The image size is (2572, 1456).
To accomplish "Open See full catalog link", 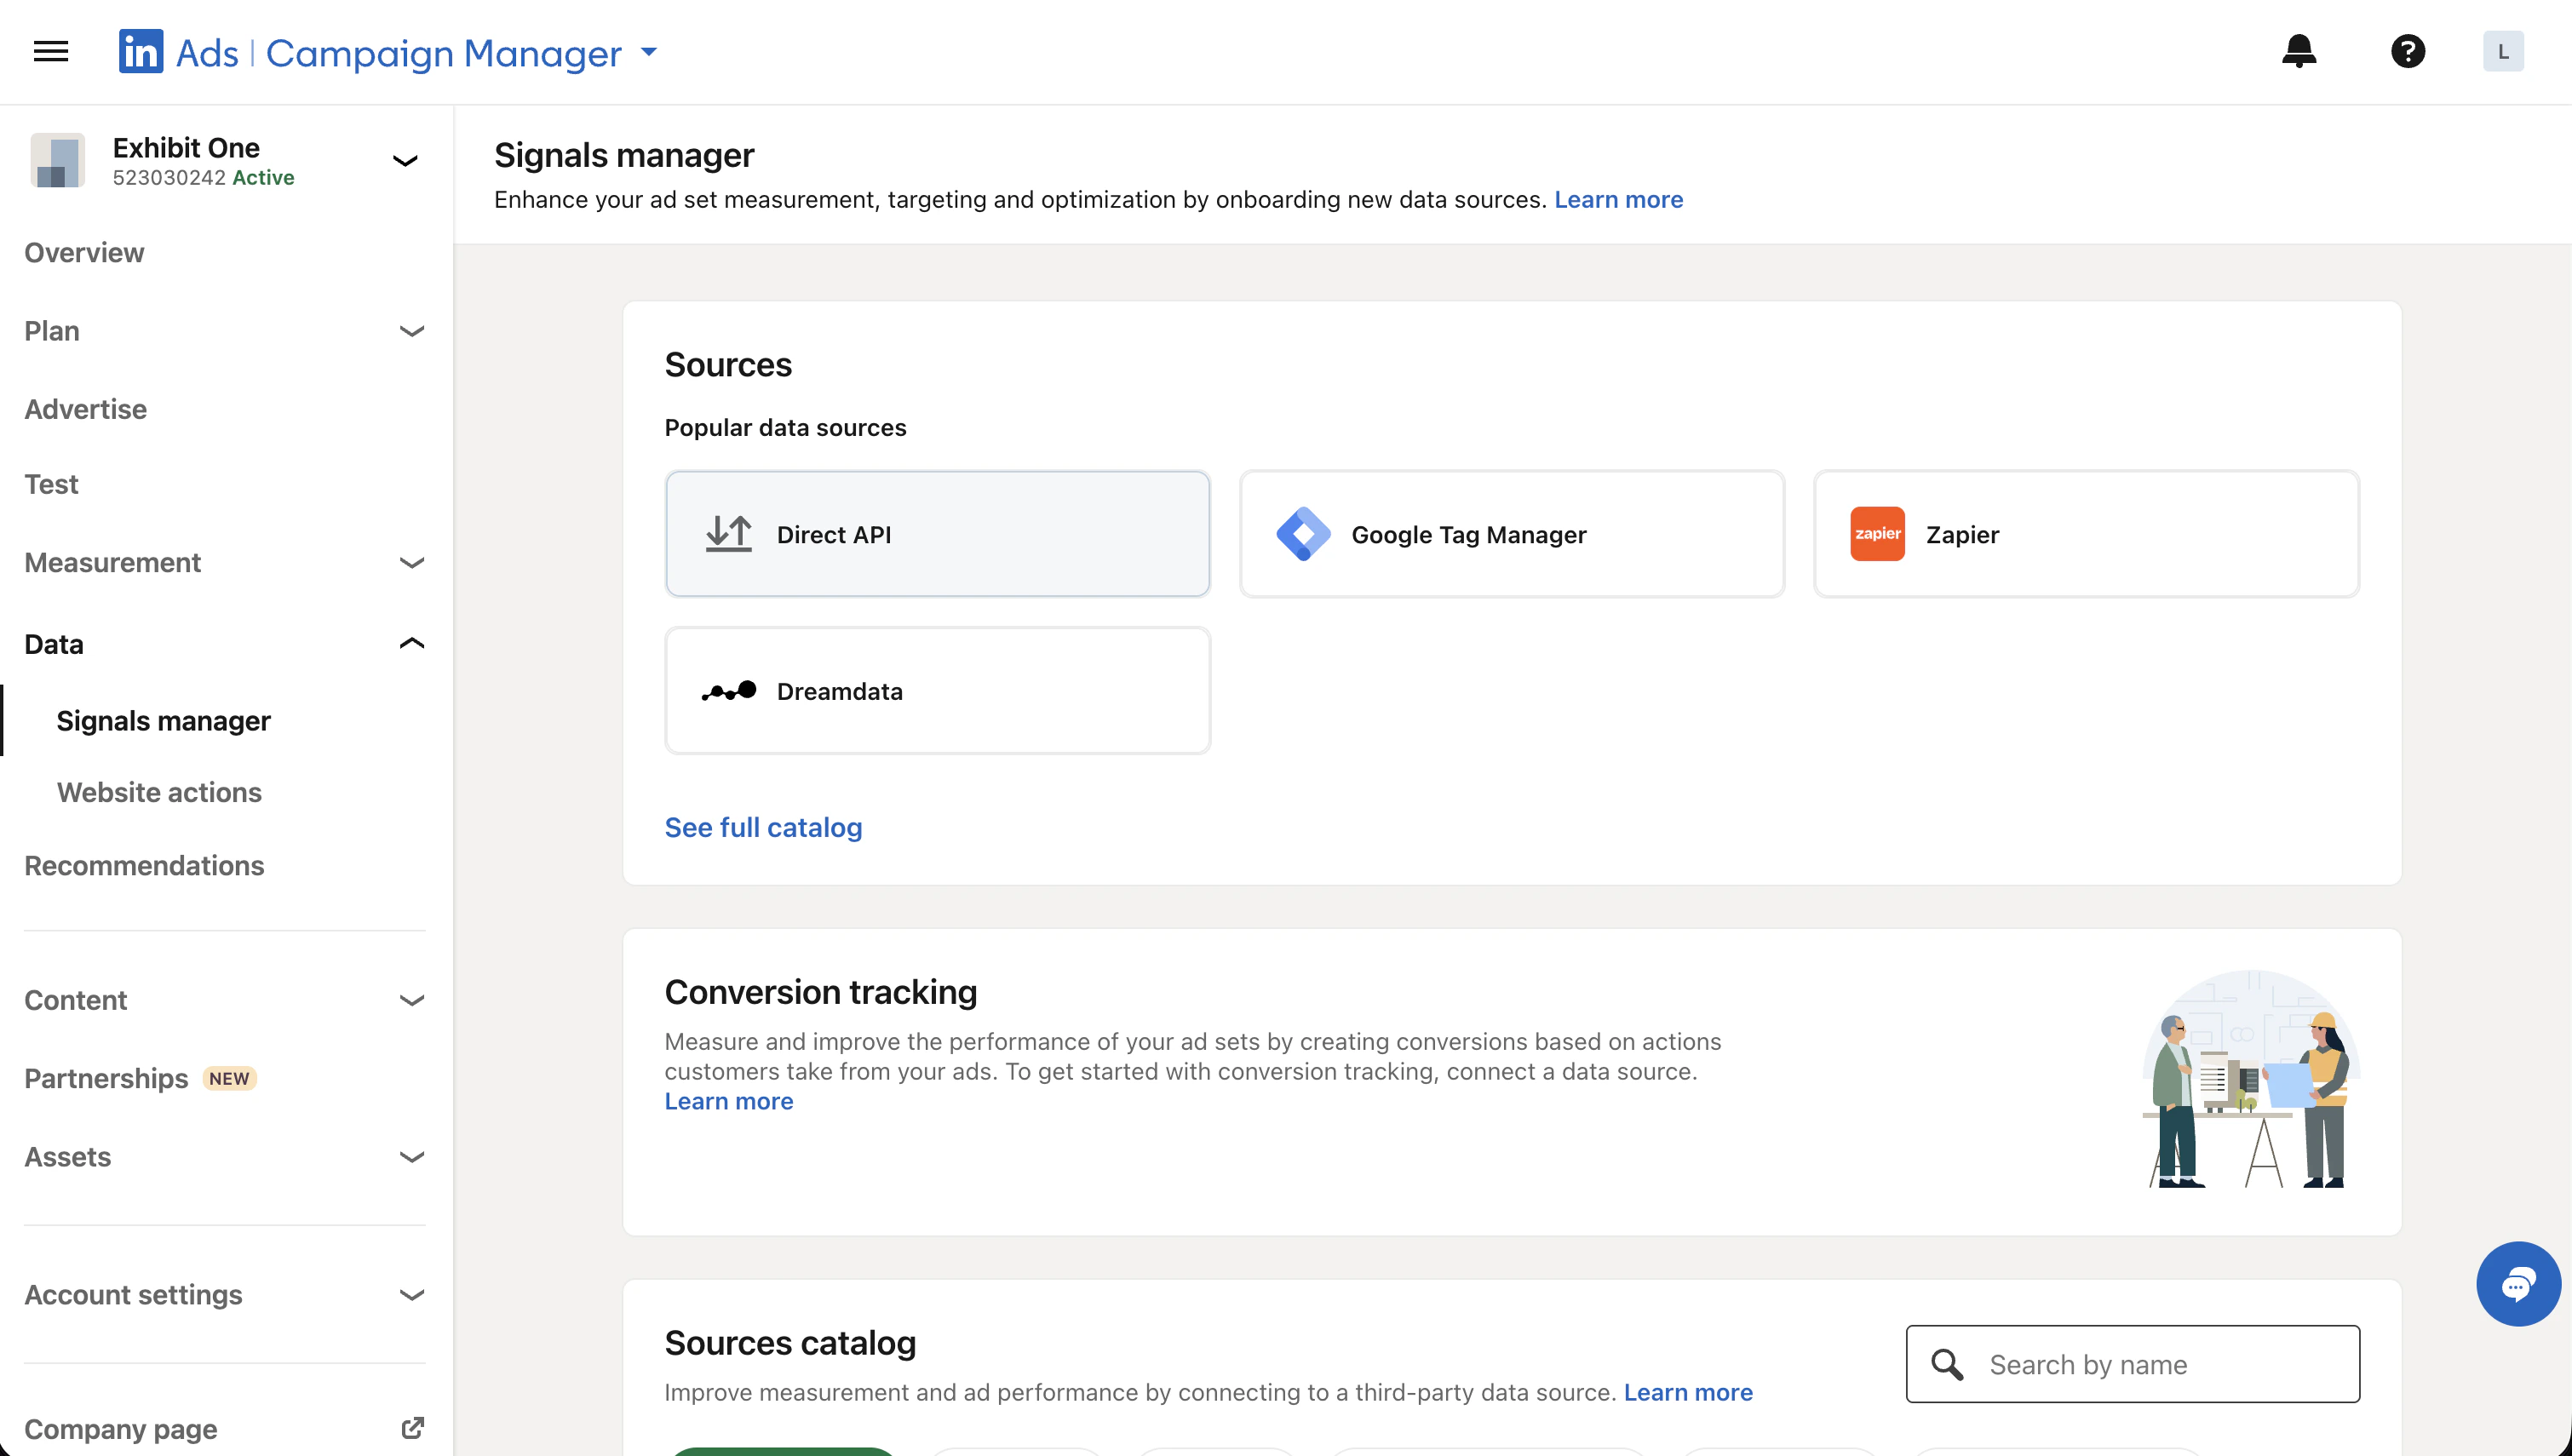I will coord(763,827).
